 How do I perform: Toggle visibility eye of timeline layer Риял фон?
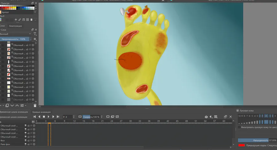click(26, 144)
